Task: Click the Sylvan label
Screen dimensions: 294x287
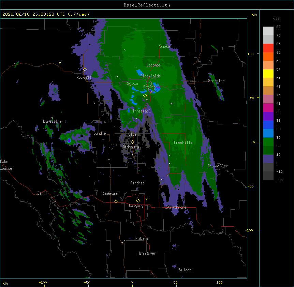Action: pyautogui.click(x=133, y=84)
